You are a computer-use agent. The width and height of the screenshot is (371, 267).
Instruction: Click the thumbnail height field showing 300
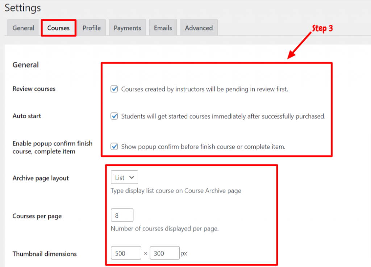click(x=165, y=253)
